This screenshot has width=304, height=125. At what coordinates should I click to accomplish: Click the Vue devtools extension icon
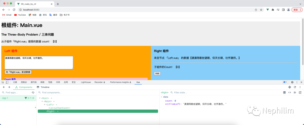point(267,10)
